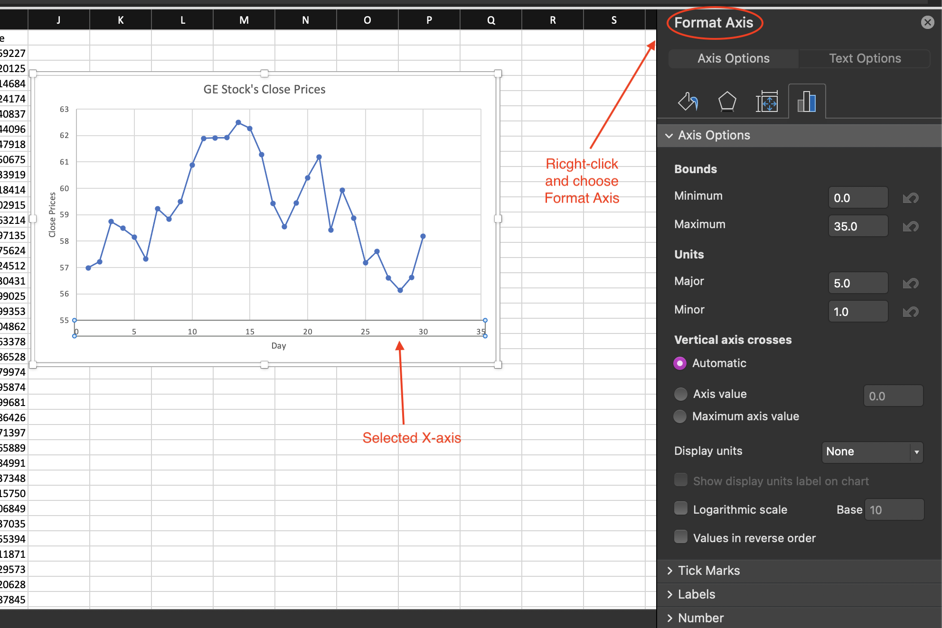Switch to the Text Options tab
This screenshot has height=628, width=942.
tap(865, 58)
